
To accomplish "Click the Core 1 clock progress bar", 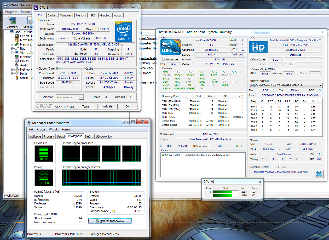I will (x=226, y=195).
